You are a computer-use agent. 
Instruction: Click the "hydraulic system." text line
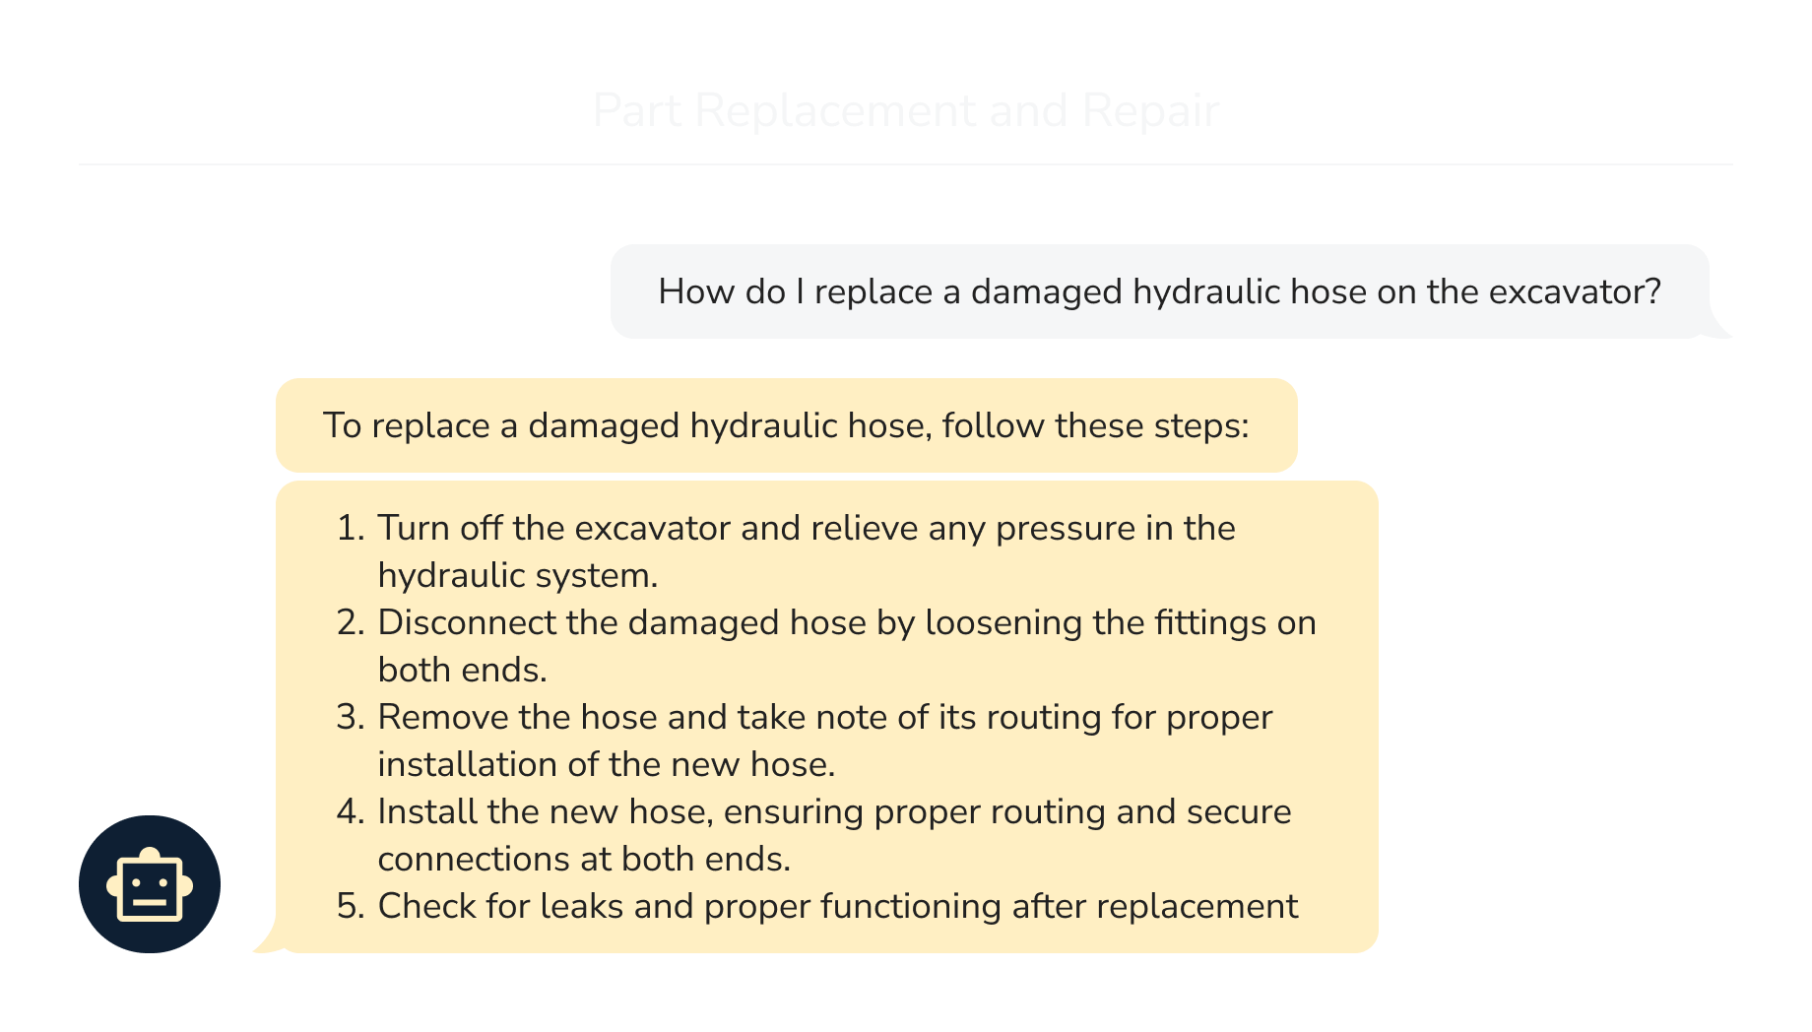tap(518, 576)
